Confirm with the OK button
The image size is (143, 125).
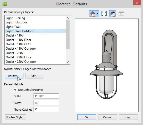(87, 117)
